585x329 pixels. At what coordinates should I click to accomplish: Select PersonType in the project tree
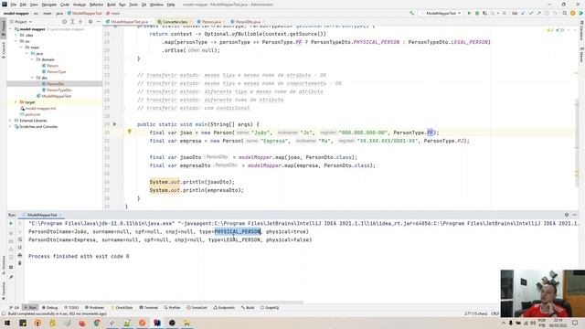tap(57, 71)
